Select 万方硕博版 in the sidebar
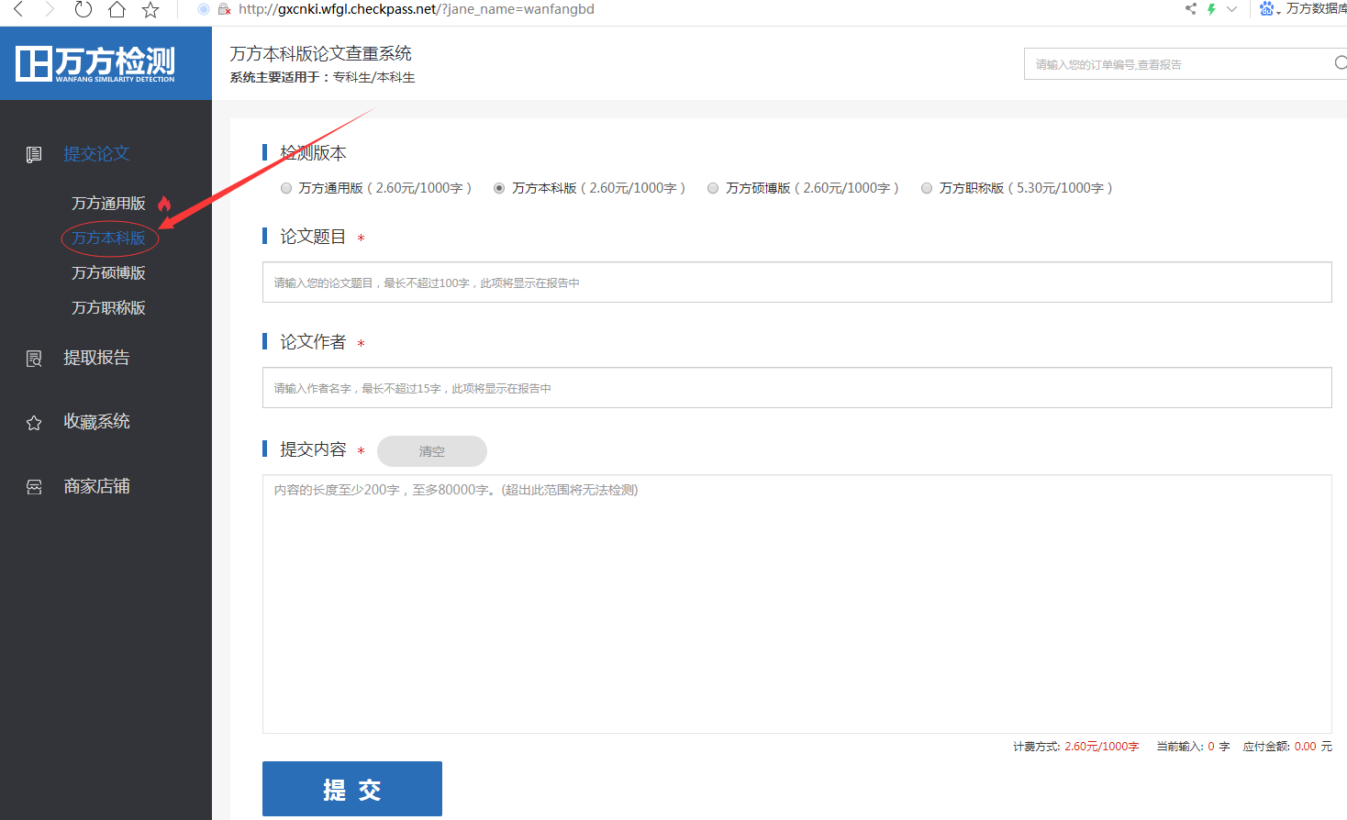This screenshot has width=1347, height=820. coord(108,273)
